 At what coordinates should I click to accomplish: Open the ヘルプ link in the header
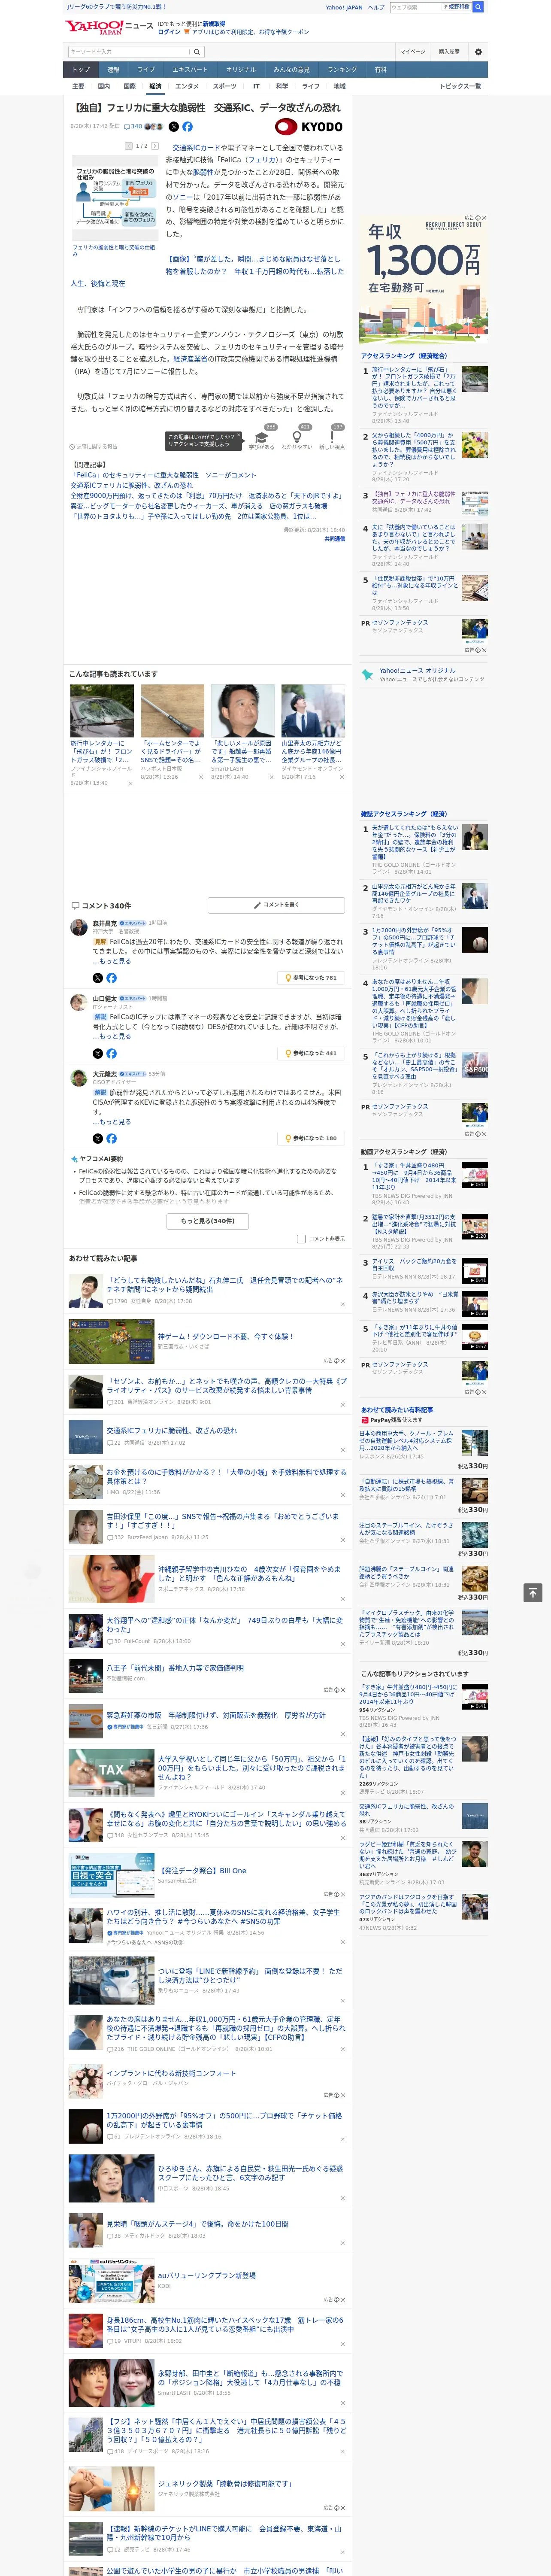pos(375,7)
